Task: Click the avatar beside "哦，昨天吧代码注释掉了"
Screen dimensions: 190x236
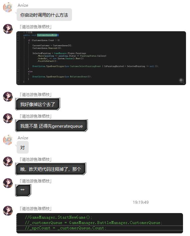Action: pos(8,162)
